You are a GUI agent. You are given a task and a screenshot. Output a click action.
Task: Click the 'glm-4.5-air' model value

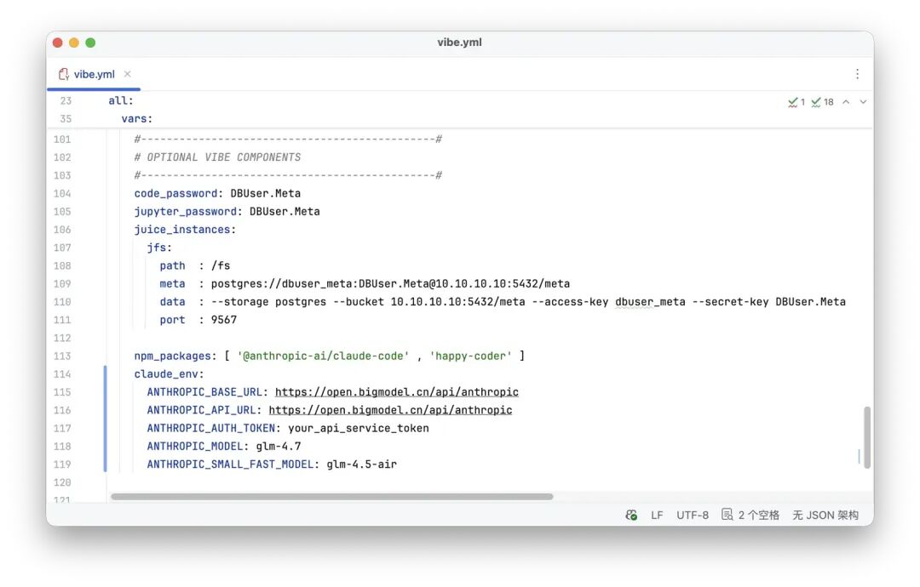click(361, 464)
